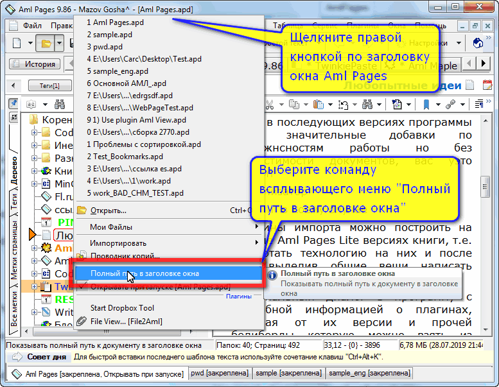Viewport: 499px width, 387px height.
Task: Switch to the pwd [закреплена] document tab
Action: 220,373
